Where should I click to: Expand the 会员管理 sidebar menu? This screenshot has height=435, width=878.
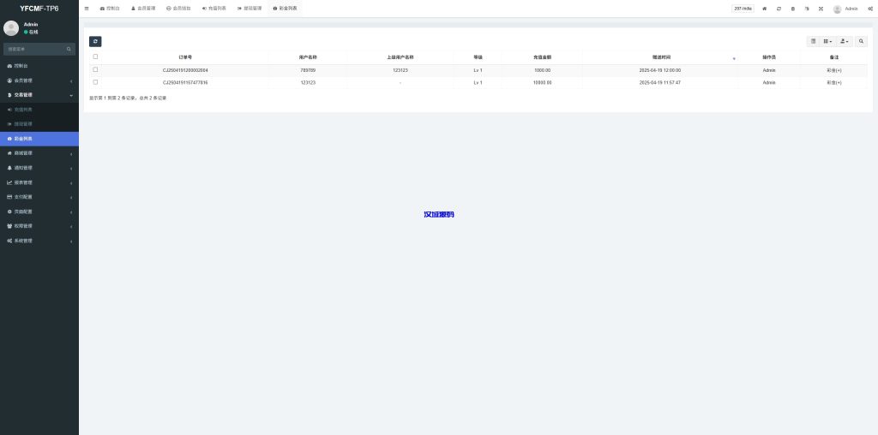pyautogui.click(x=39, y=80)
